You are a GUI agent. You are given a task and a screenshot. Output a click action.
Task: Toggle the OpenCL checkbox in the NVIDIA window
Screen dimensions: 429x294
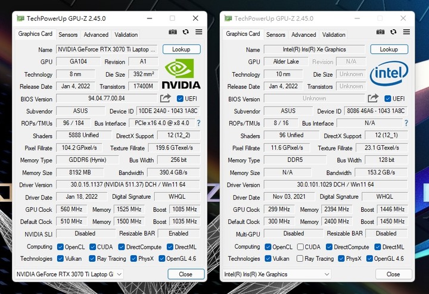60,247
